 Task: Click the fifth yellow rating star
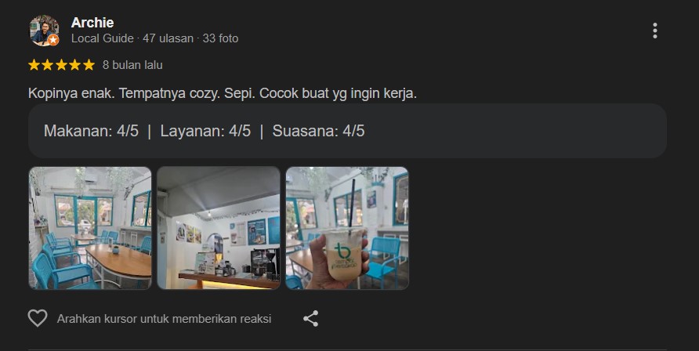pos(89,65)
